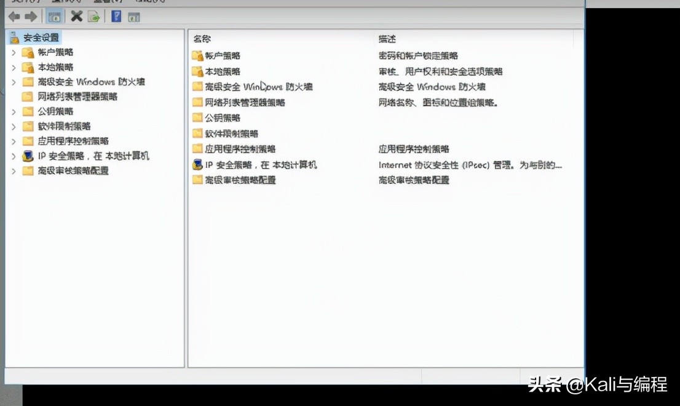680x406 pixels.
Task: Select 本地策略 name in right list
Action: (223, 71)
